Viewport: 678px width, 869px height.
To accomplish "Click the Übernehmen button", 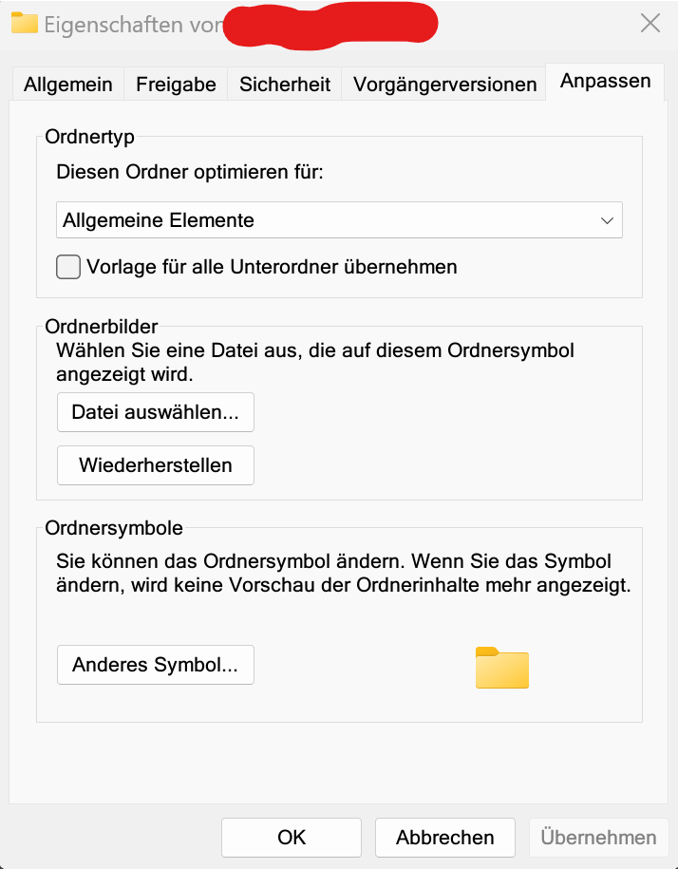I will [x=598, y=837].
